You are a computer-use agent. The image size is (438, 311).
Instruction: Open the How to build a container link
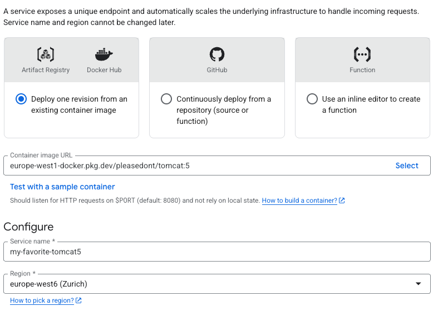pos(299,200)
